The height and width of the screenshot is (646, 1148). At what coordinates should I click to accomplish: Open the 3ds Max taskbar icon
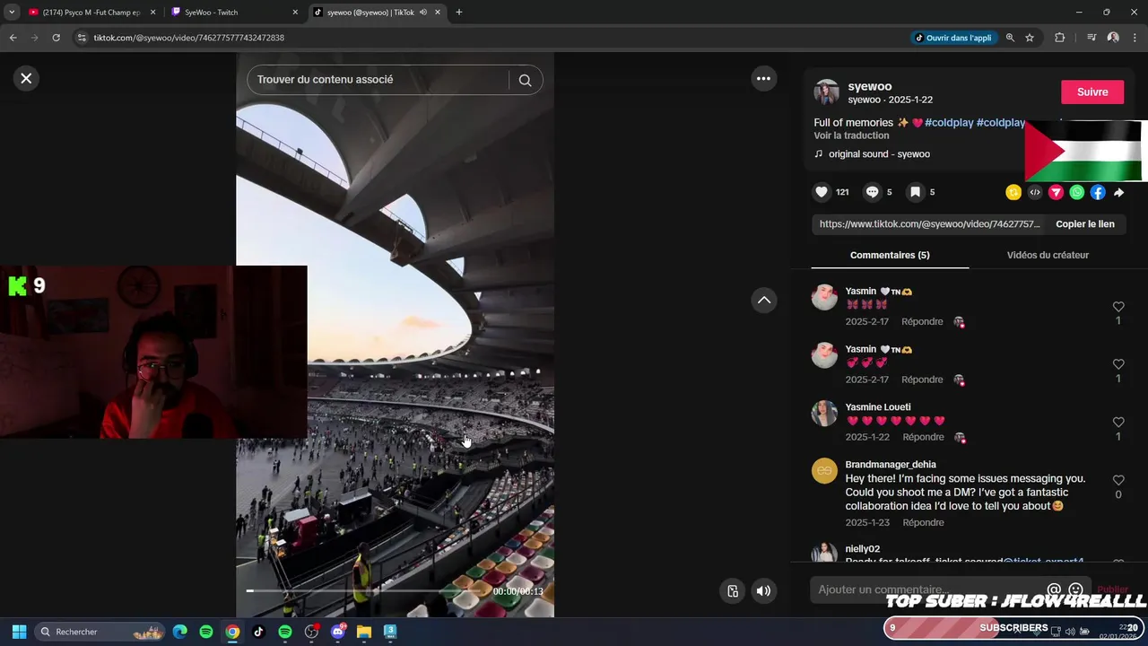pyautogui.click(x=390, y=632)
